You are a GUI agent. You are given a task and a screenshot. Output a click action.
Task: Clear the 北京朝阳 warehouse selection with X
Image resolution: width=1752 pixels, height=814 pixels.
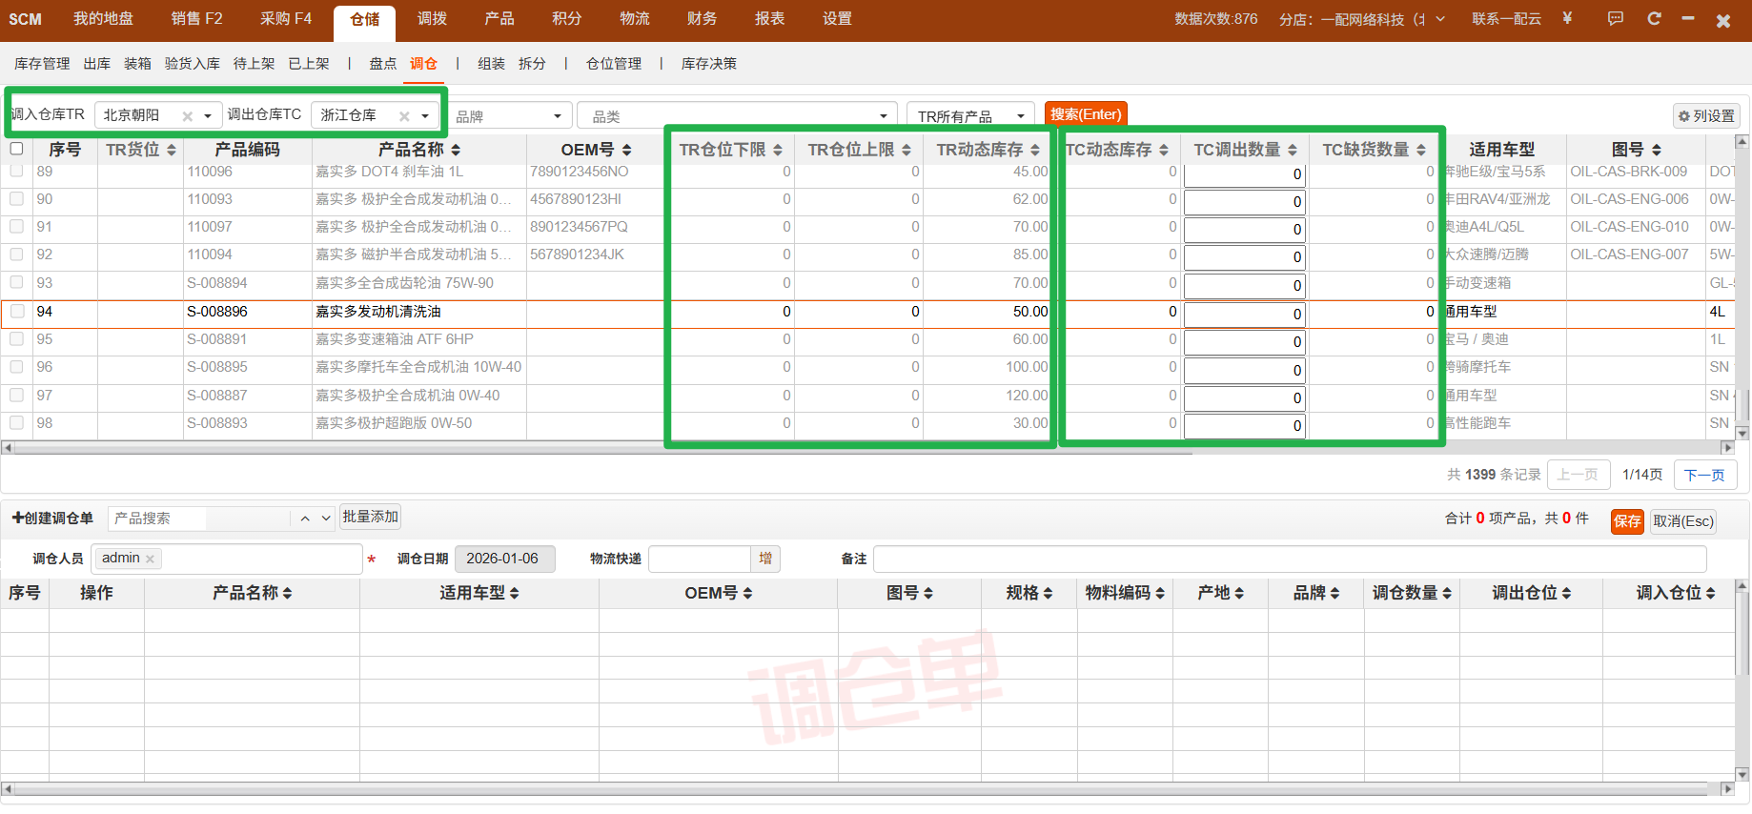188,116
